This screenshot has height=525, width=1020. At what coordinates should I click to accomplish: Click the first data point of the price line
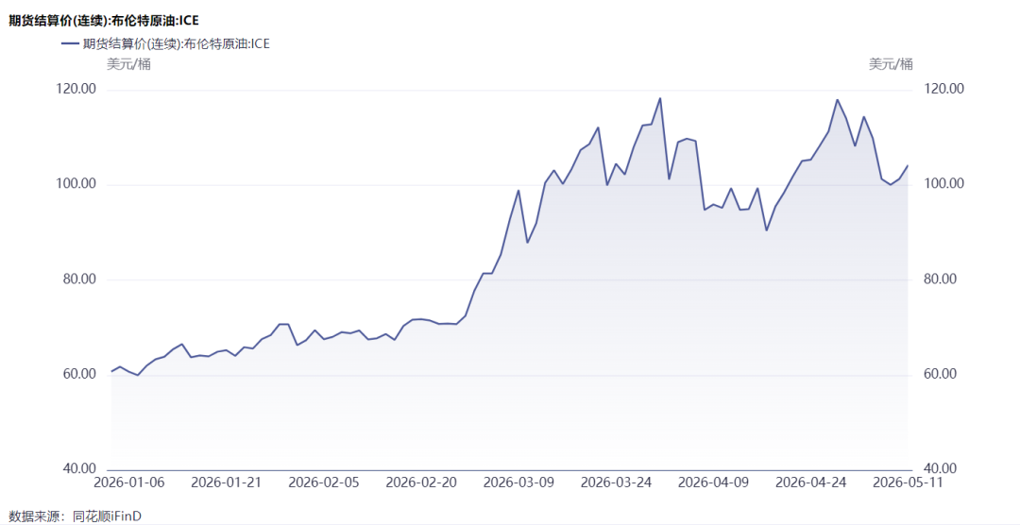click(x=111, y=371)
